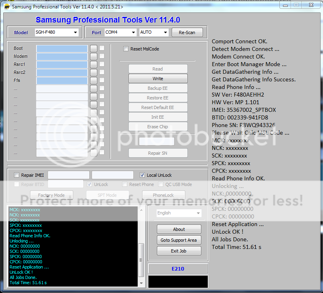Enable the Repair IMEI checkbox
The image size is (323, 293).
[16, 175]
